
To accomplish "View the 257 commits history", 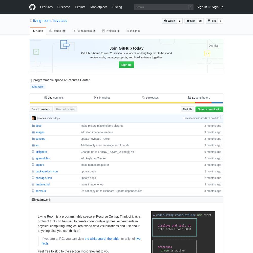I will click(54, 98).
